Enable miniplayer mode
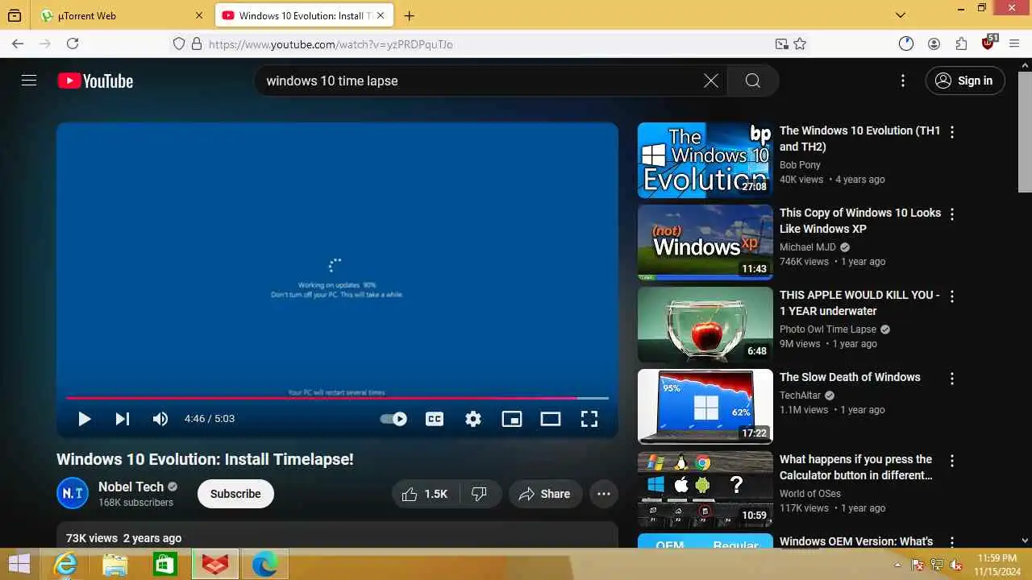Screen dimensions: 1032x580 click(512, 419)
